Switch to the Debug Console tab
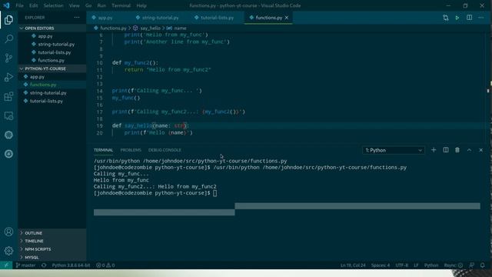492x277 pixels. [x=165, y=150]
